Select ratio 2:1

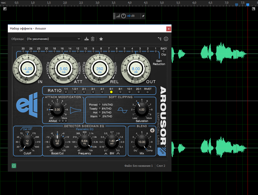click(x=84, y=92)
